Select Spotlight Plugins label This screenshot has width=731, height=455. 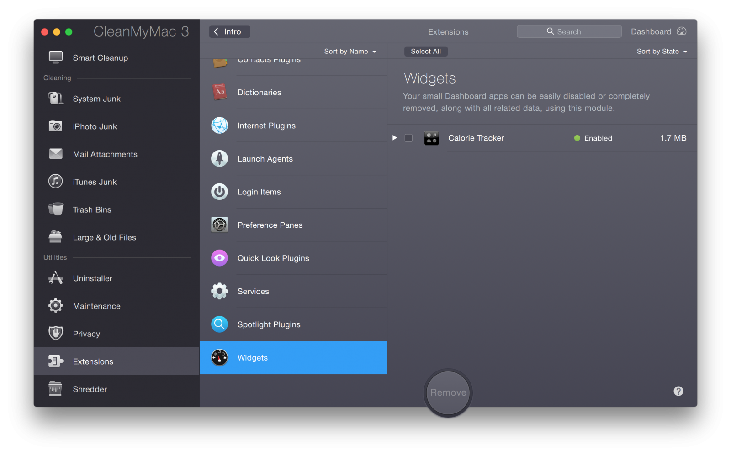point(269,324)
